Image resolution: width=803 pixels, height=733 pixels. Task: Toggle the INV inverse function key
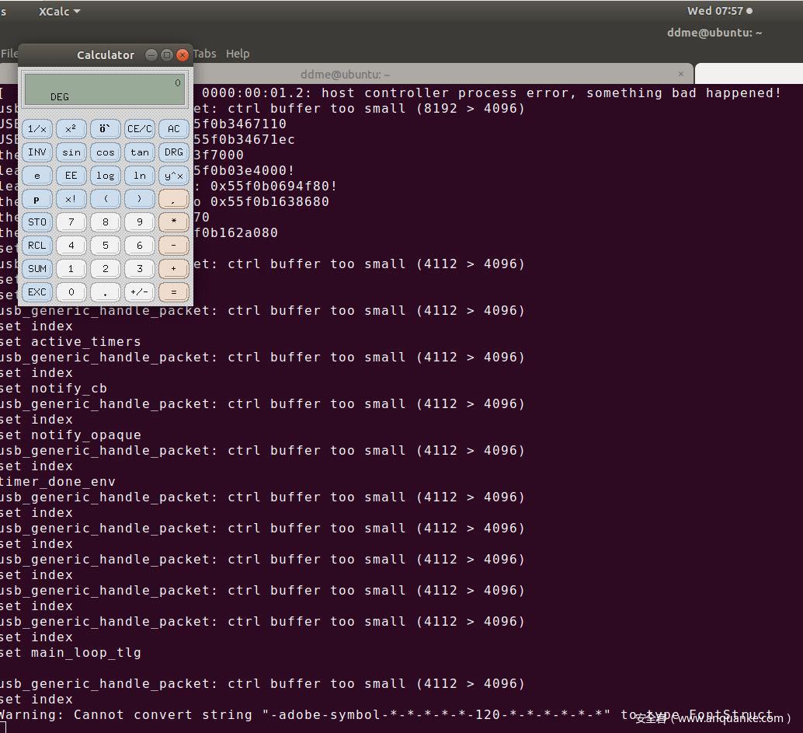point(36,152)
